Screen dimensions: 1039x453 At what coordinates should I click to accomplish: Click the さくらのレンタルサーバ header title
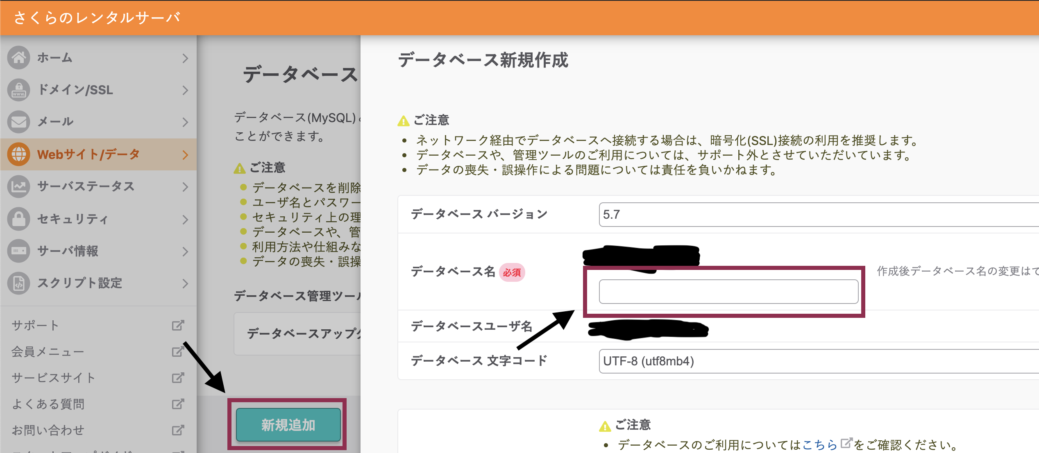point(97,18)
